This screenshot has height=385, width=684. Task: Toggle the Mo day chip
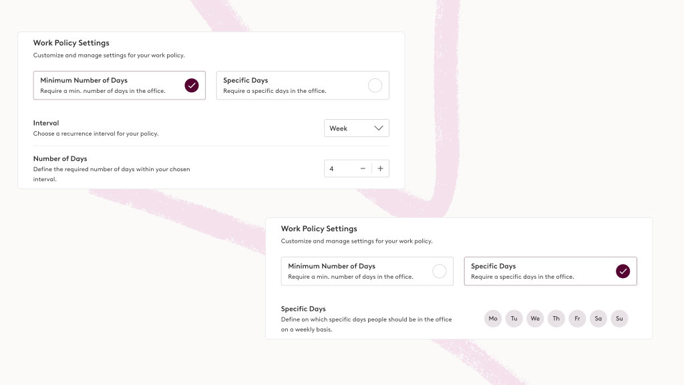[x=493, y=319]
